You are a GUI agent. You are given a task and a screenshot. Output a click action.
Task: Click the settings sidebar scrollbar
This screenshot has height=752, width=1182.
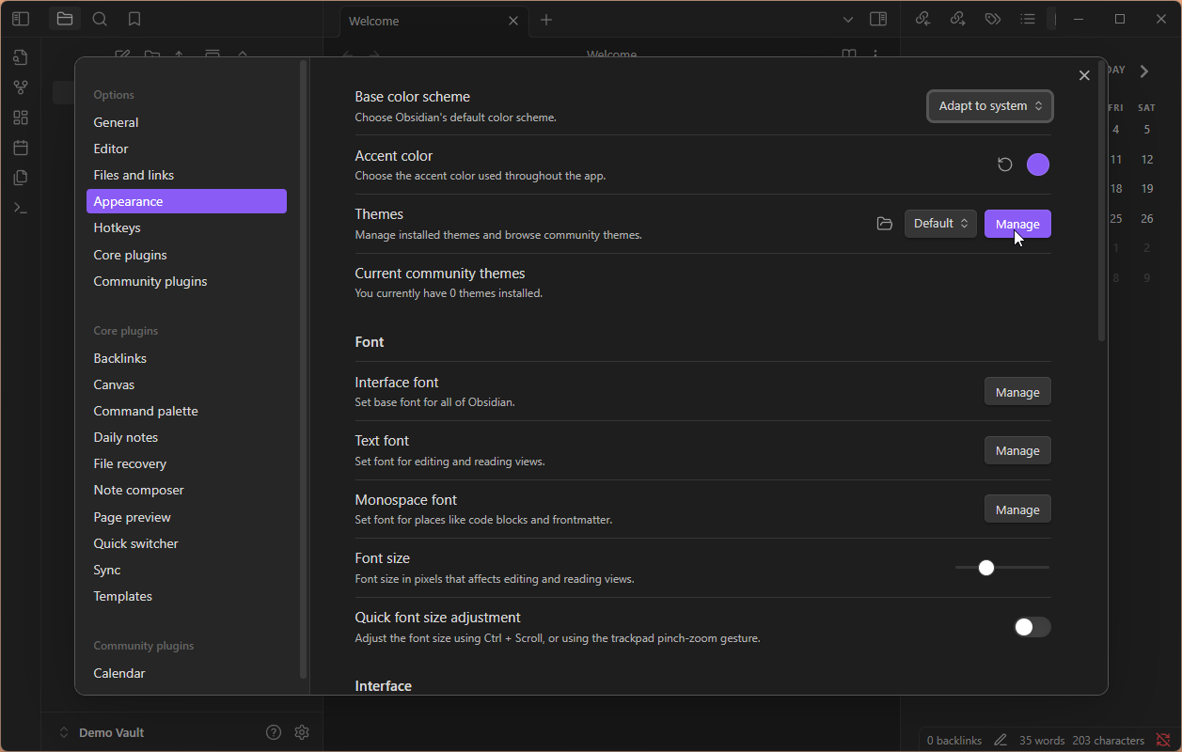click(303, 369)
